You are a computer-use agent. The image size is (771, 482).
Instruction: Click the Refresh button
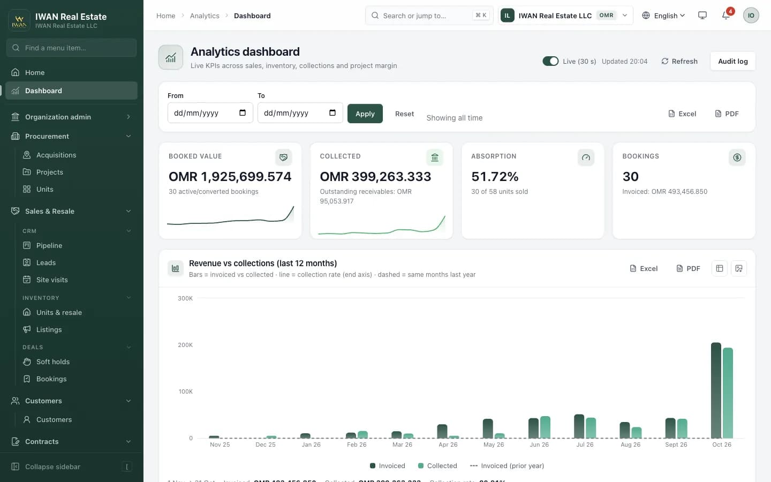(679, 61)
